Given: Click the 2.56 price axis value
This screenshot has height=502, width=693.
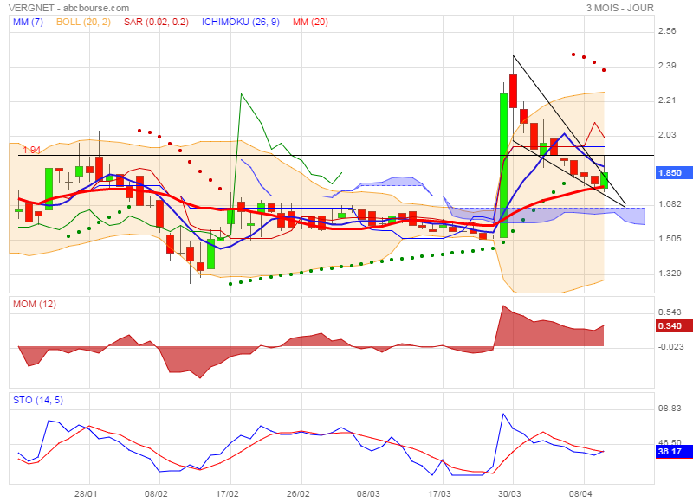Looking at the screenshot, I should [x=667, y=31].
